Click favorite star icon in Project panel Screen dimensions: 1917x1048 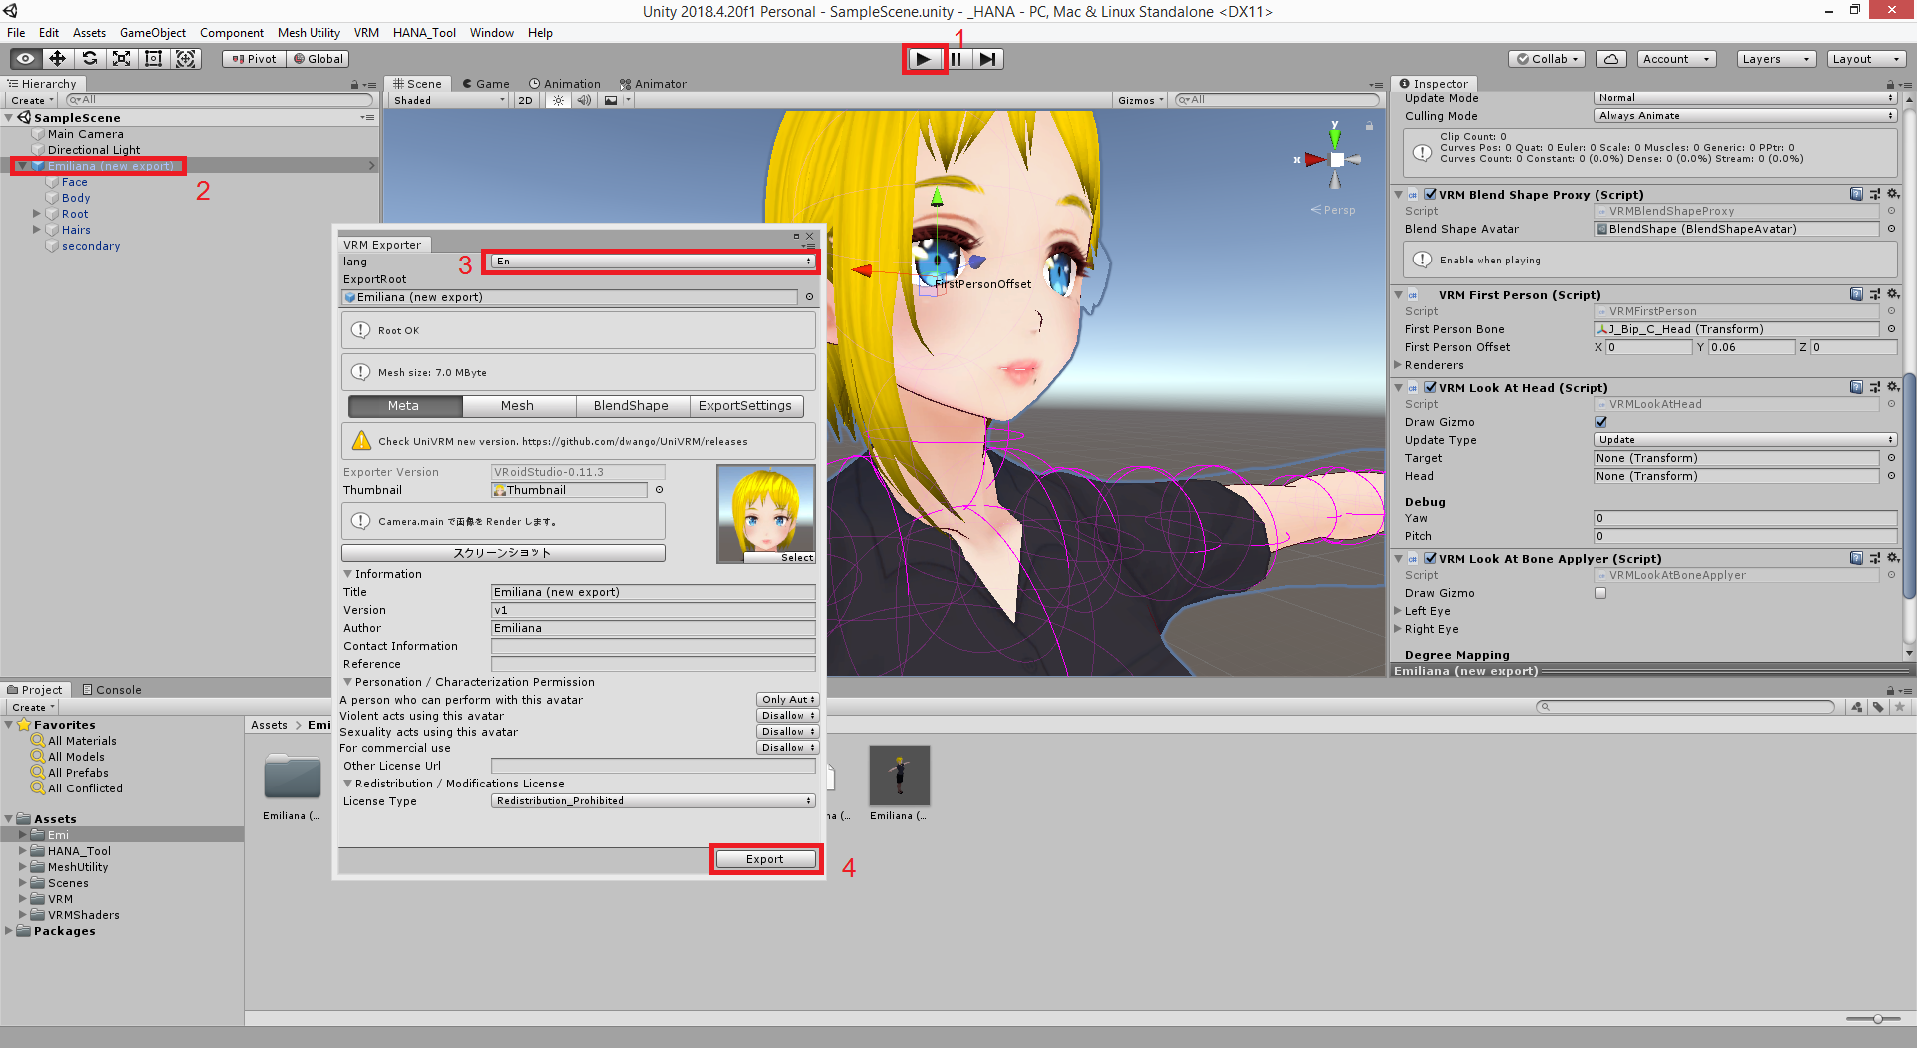(1900, 707)
